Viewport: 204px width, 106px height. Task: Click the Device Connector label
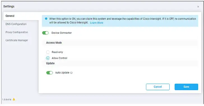(62, 33)
